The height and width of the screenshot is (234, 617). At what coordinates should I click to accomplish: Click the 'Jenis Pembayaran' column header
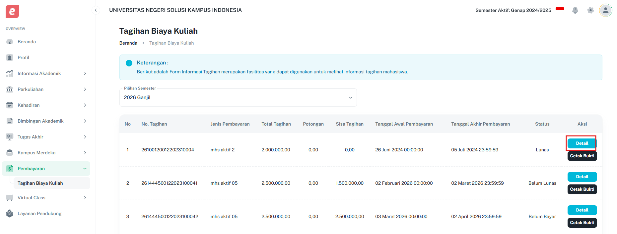230,124
